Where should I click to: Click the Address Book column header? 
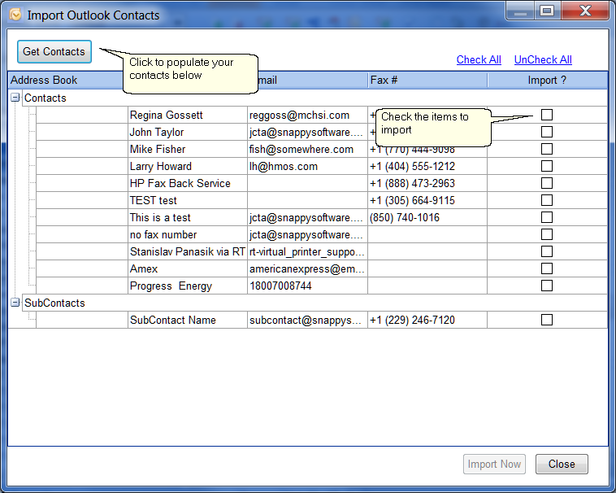tap(44, 81)
